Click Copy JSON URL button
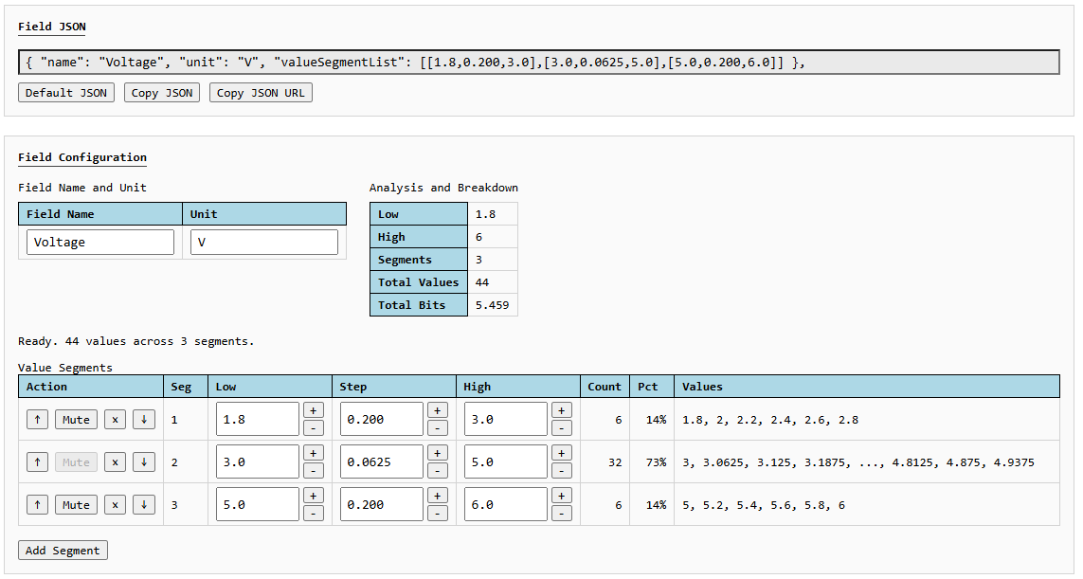The width and height of the screenshot is (1083, 579). coord(261,93)
